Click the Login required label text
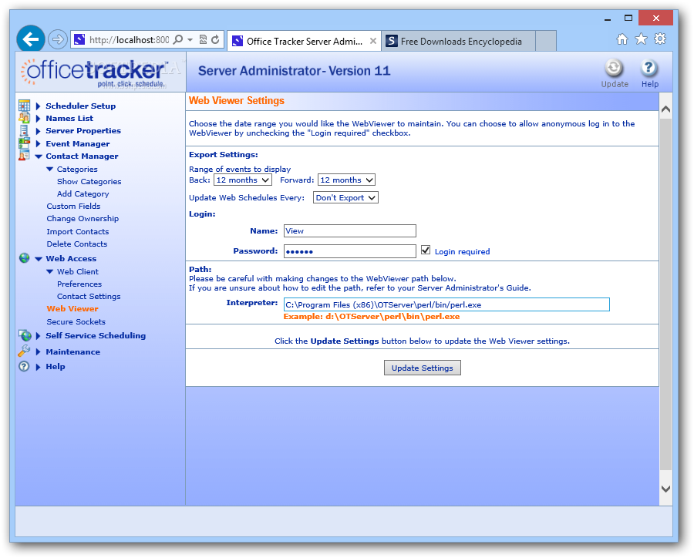Image resolution: width=694 pixels, height=558 pixels. click(462, 251)
